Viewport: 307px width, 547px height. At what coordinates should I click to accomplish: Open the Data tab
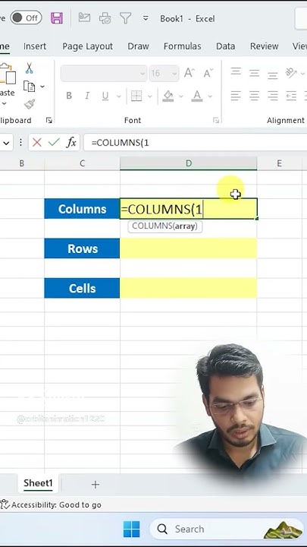[226, 46]
